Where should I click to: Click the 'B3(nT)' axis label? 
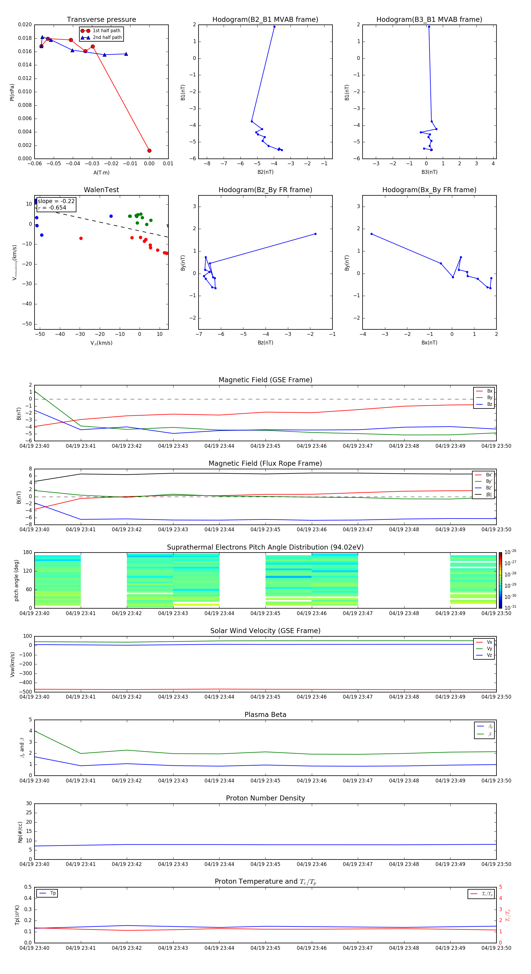point(429,172)
